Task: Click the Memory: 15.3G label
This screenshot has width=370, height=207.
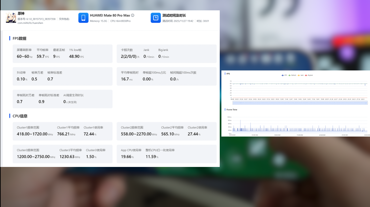Action: [99, 21]
